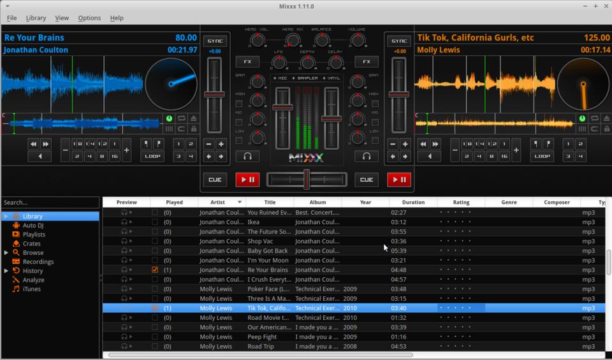Uncheck Played box for Re Your Brains
This screenshot has height=360, width=612.
pos(155,270)
